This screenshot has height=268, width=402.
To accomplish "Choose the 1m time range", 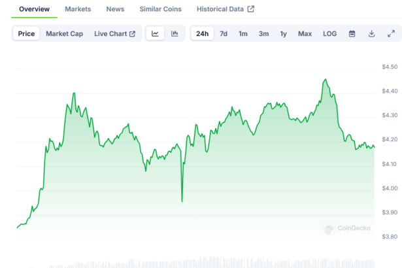I will pyautogui.click(x=243, y=33).
